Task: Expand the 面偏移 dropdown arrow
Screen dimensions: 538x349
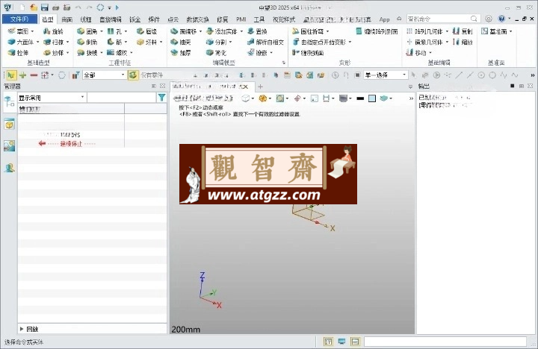Action: click(201, 31)
